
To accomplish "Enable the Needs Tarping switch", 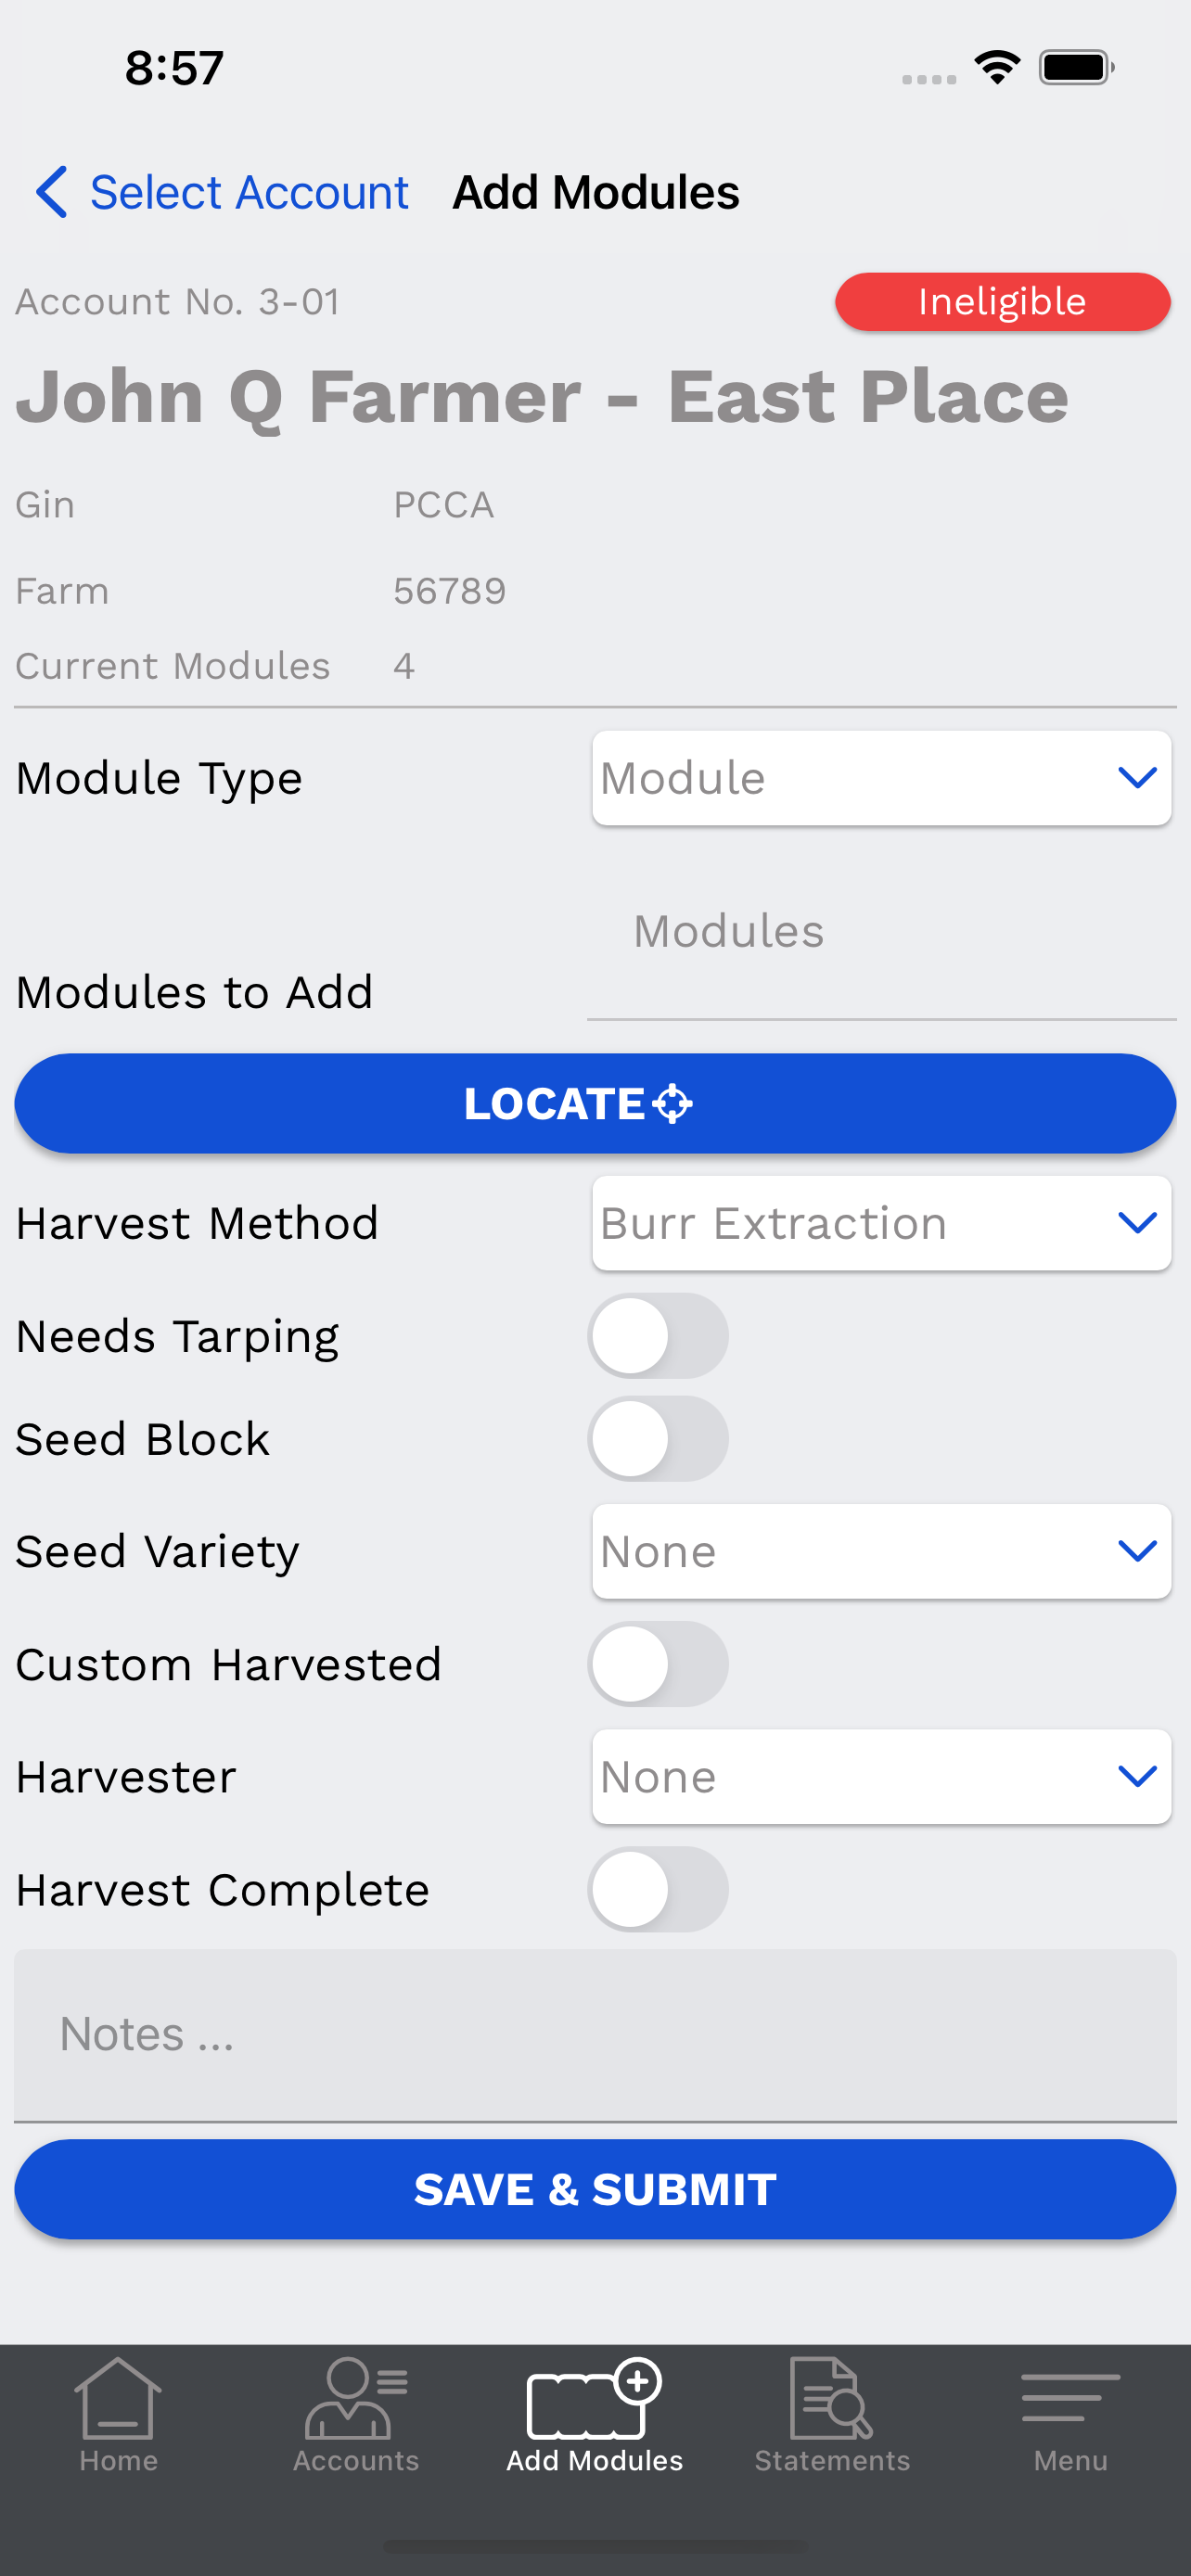I will tap(658, 1336).
